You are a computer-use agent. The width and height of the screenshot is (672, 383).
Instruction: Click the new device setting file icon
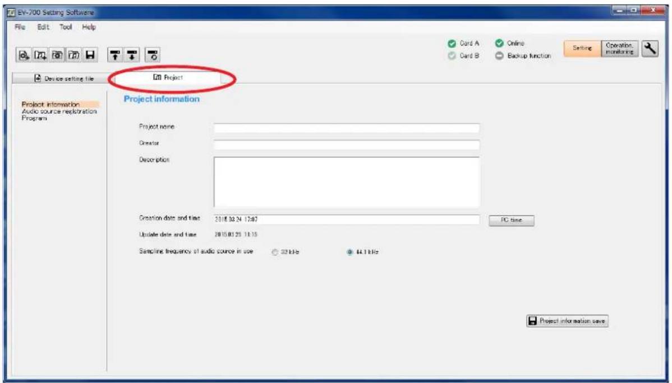point(24,55)
